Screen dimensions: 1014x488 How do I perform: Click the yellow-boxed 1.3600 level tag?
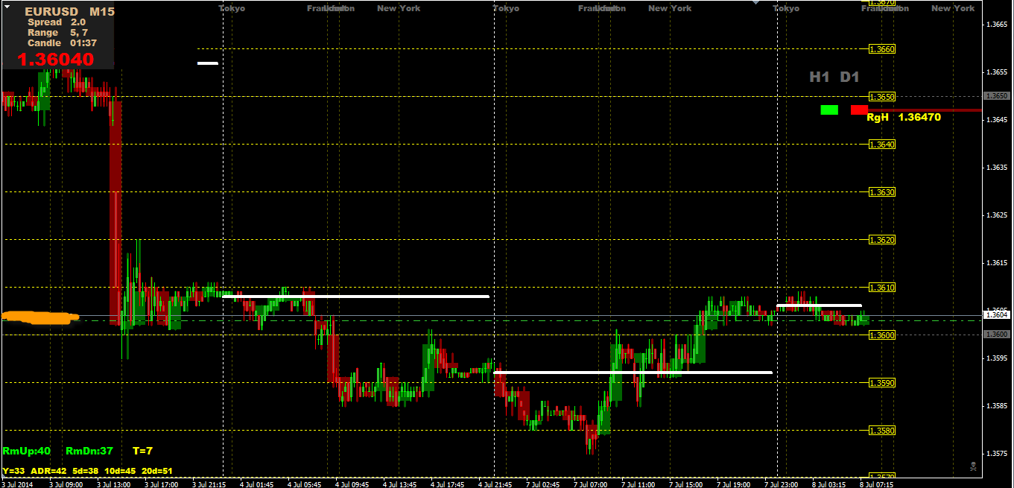882,335
